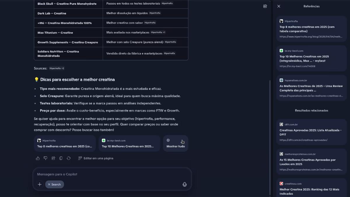The image size is (350, 197).
Task: Open br.my-best.com source card below the answer
Action: pyautogui.click(x=129, y=143)
